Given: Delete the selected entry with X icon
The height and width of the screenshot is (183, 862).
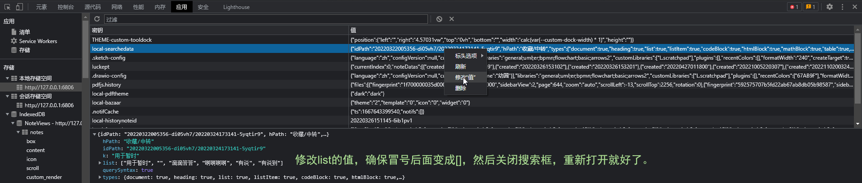Looking at the screenshot, I should pos(452,19).
